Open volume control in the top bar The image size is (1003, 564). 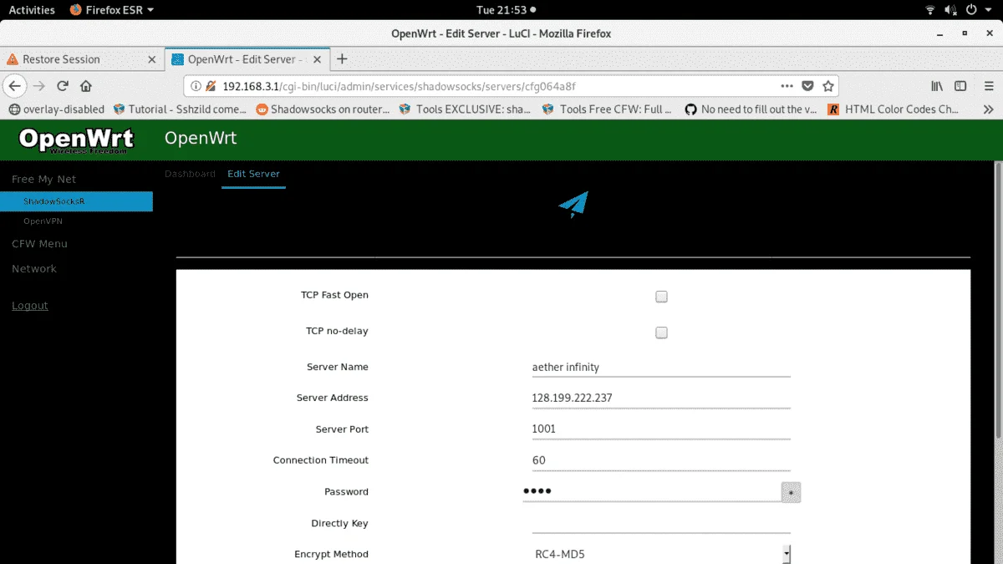click(x=951, y=10)
